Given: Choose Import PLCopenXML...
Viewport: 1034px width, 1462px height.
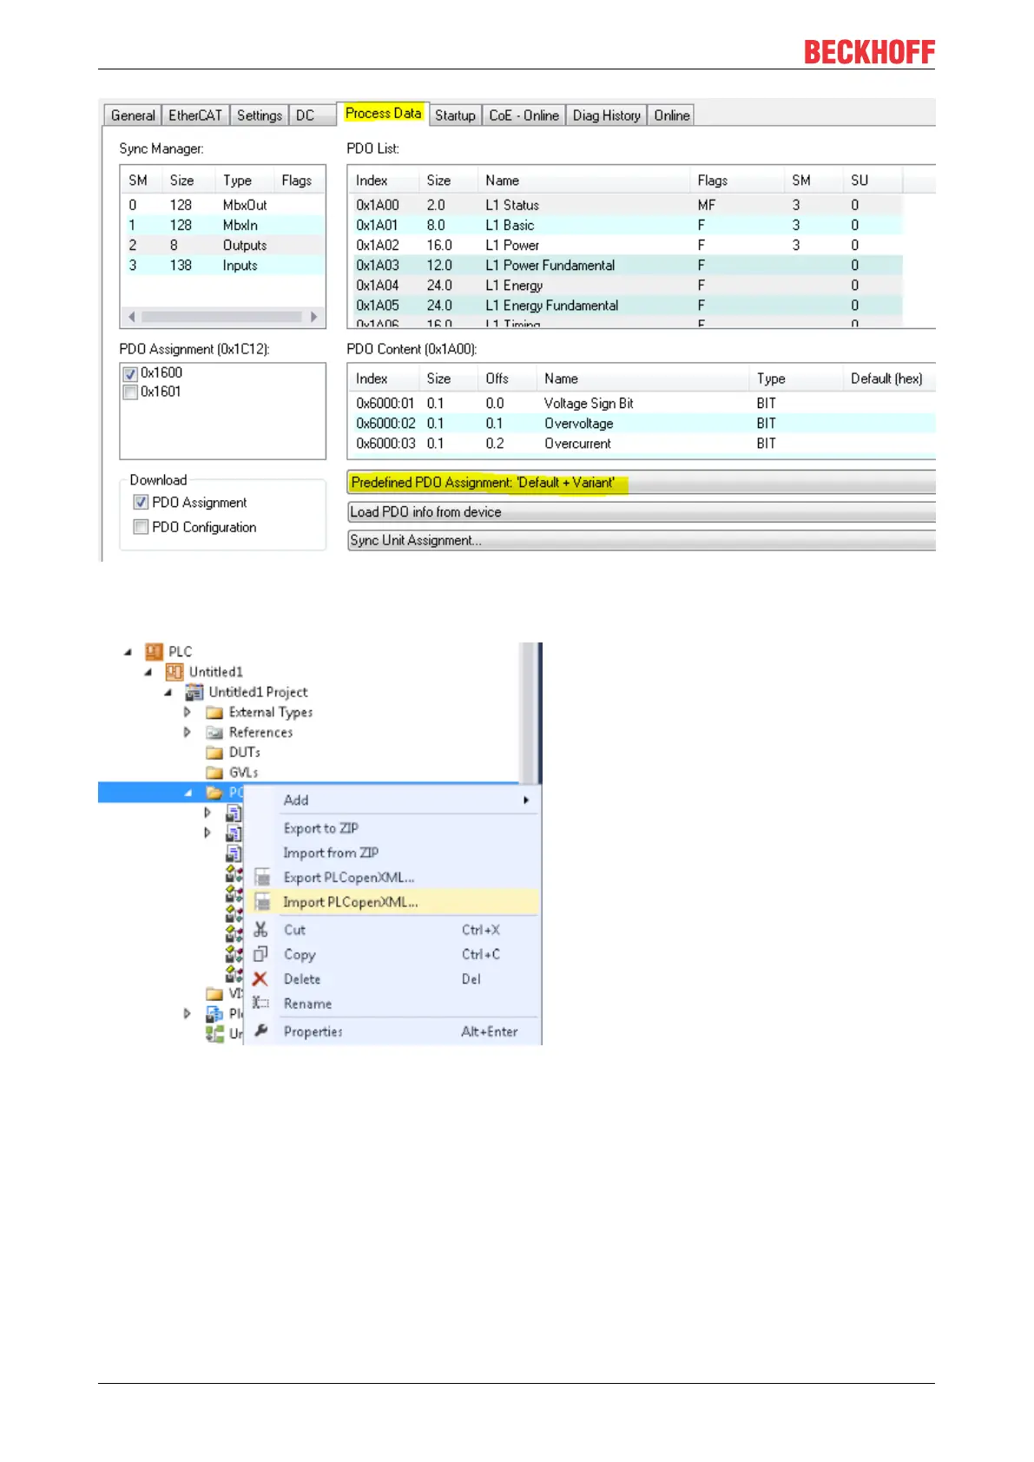Looking at the screenshot, I should (392, 902).
